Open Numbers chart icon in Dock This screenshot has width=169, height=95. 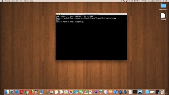tap(86, 92)
